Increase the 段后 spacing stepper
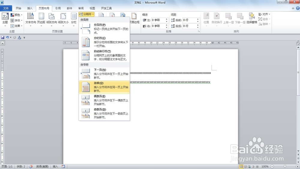 198,25
